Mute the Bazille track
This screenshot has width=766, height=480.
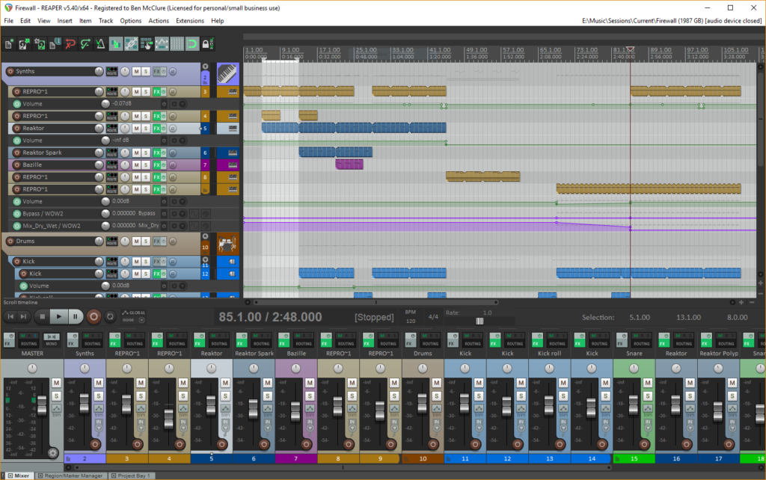coord(136,164)
